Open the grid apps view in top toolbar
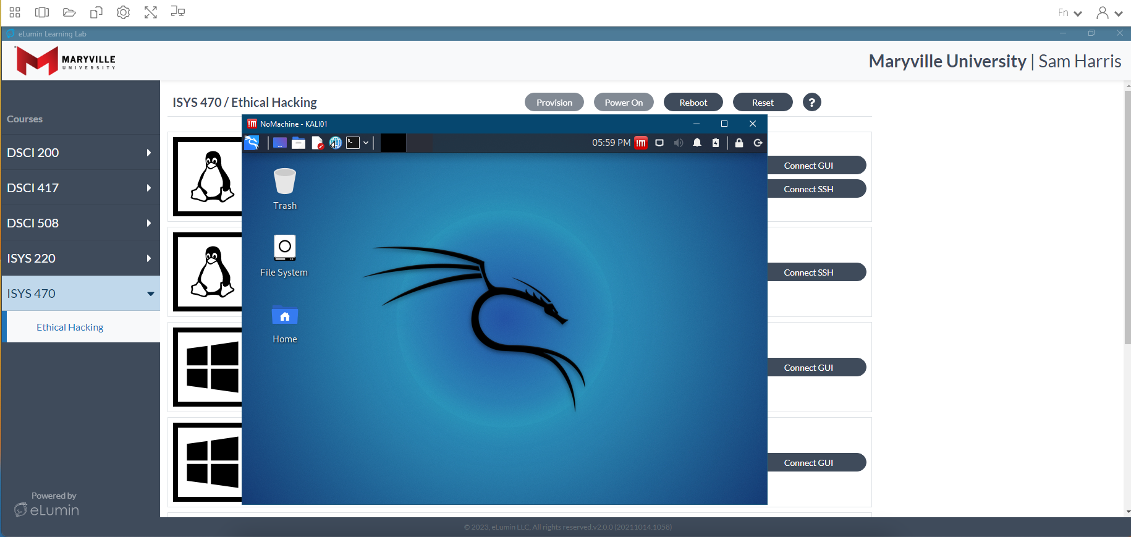The height and width of the screenshot is (537, 1131). coord(15,12)
